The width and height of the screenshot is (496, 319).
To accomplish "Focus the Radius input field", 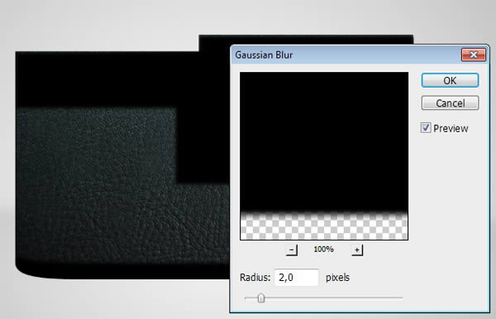I will (x=297, y=278).
